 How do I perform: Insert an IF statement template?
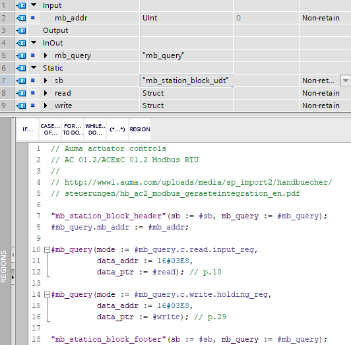(28, 129)
